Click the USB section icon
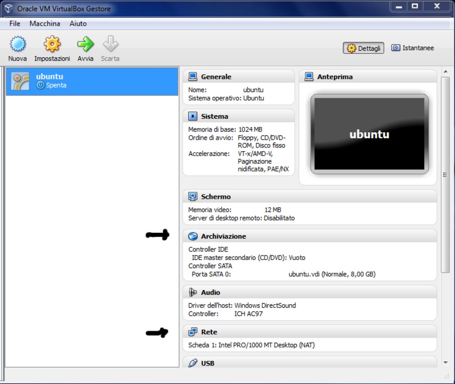This screenshot has width=455, height=384. coord(193,363)
